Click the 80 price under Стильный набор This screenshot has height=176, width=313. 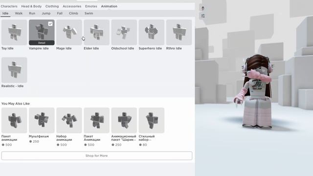pyautogui.click(x=143, y=145)
